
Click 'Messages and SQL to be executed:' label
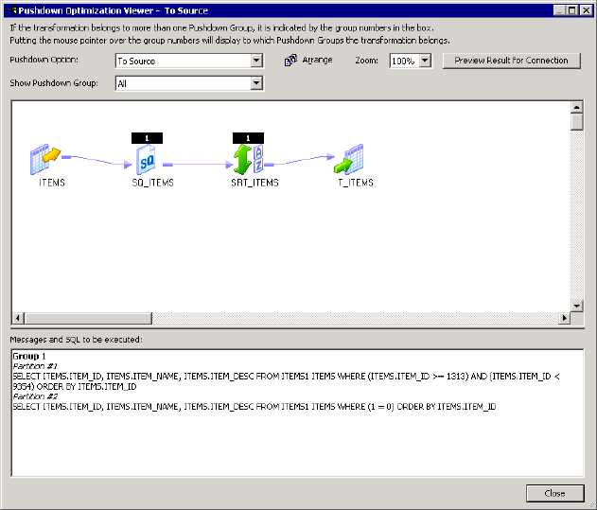click(76, 340)
